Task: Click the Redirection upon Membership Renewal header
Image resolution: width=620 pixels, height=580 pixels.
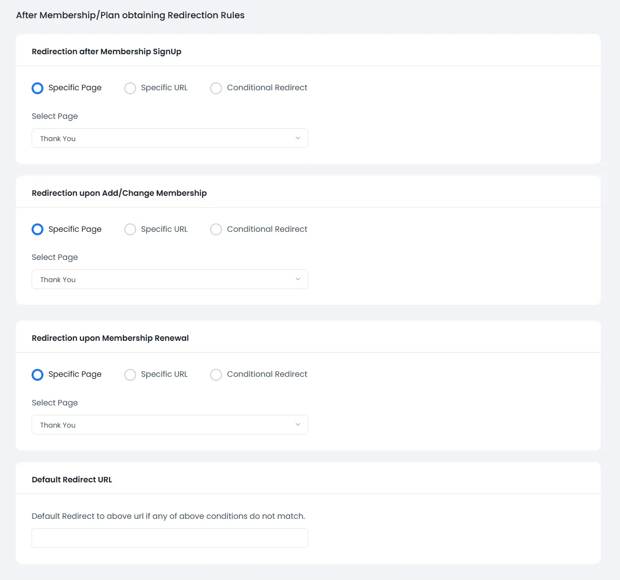Action: point(110,338)
